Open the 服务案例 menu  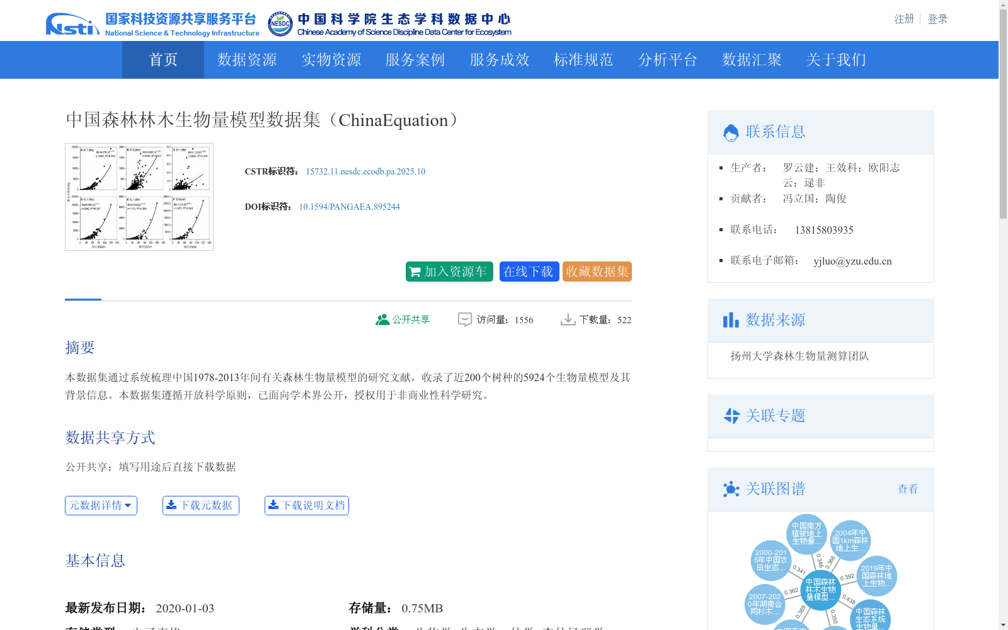pyautogui.click(x=415, y=60)
